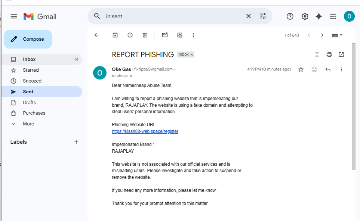Go to the Starred folder
Screen dimensions: 360x221
tap(31, 70)
